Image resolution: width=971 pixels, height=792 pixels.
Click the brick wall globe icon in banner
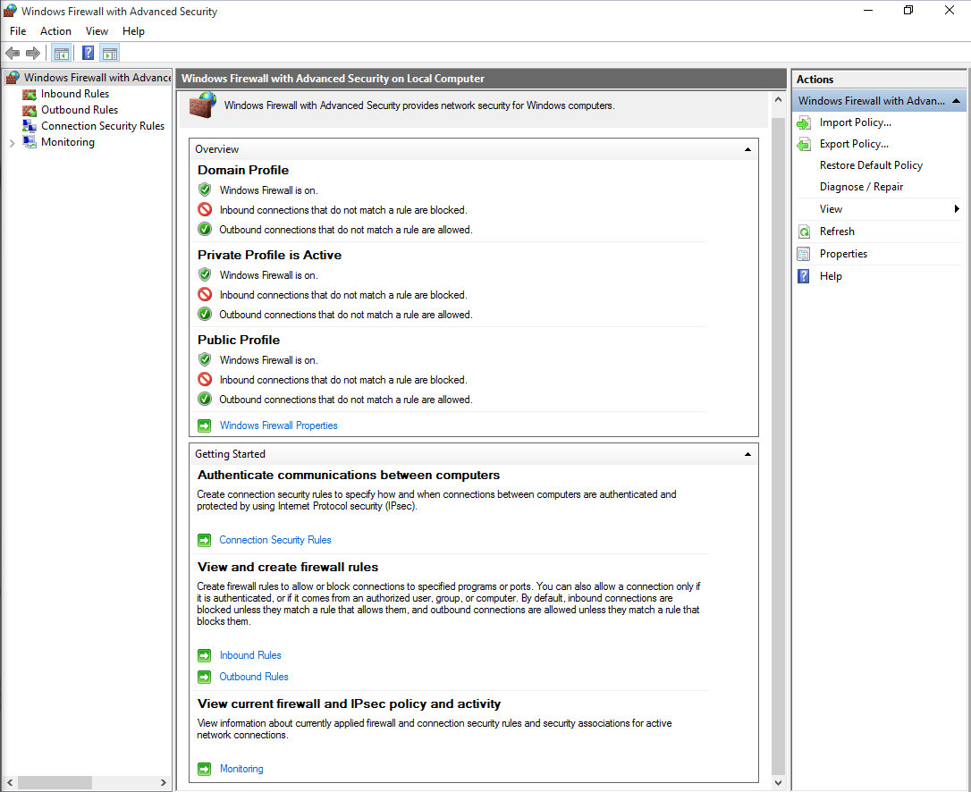(x=202, y=105)
